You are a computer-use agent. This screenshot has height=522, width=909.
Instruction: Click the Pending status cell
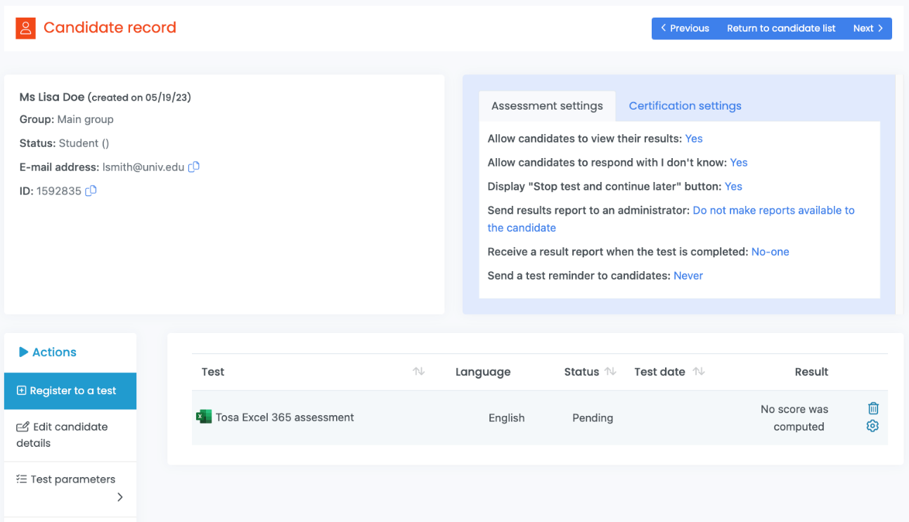593,417
